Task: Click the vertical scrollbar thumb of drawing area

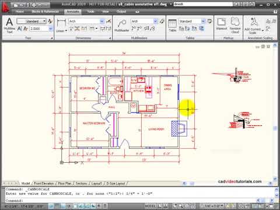Action: click(275, 128)
